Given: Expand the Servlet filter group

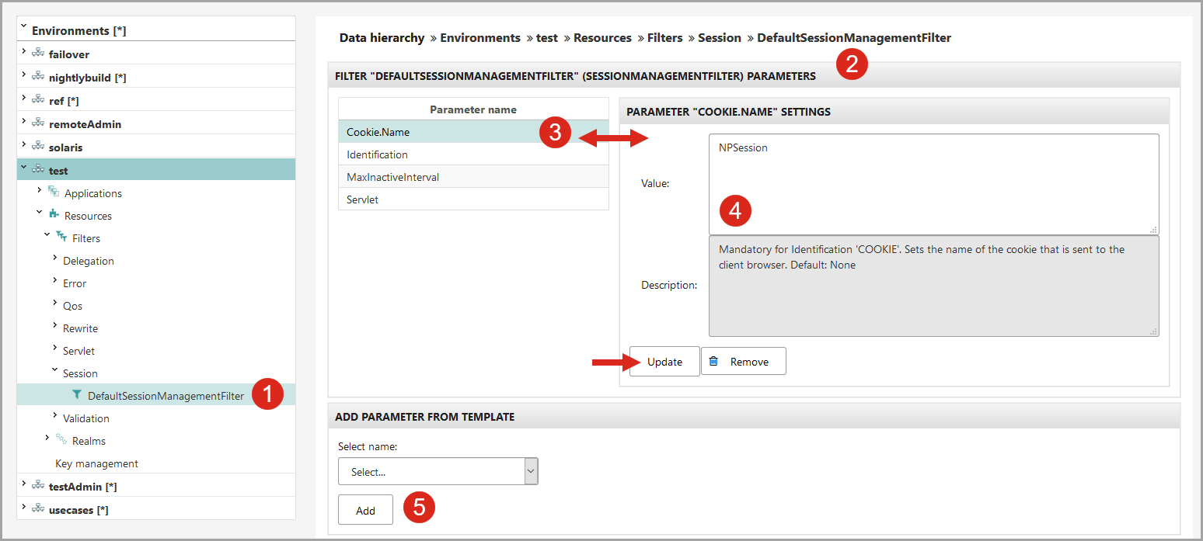Looking at the screenshot, I should [54, 347].
